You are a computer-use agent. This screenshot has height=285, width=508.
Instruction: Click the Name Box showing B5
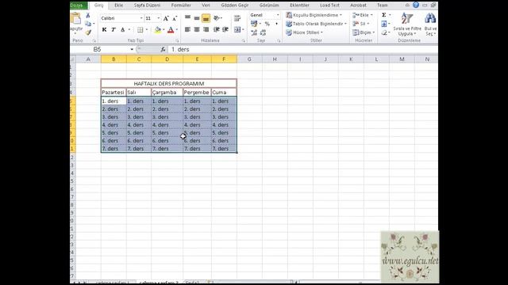pos(100,49)
